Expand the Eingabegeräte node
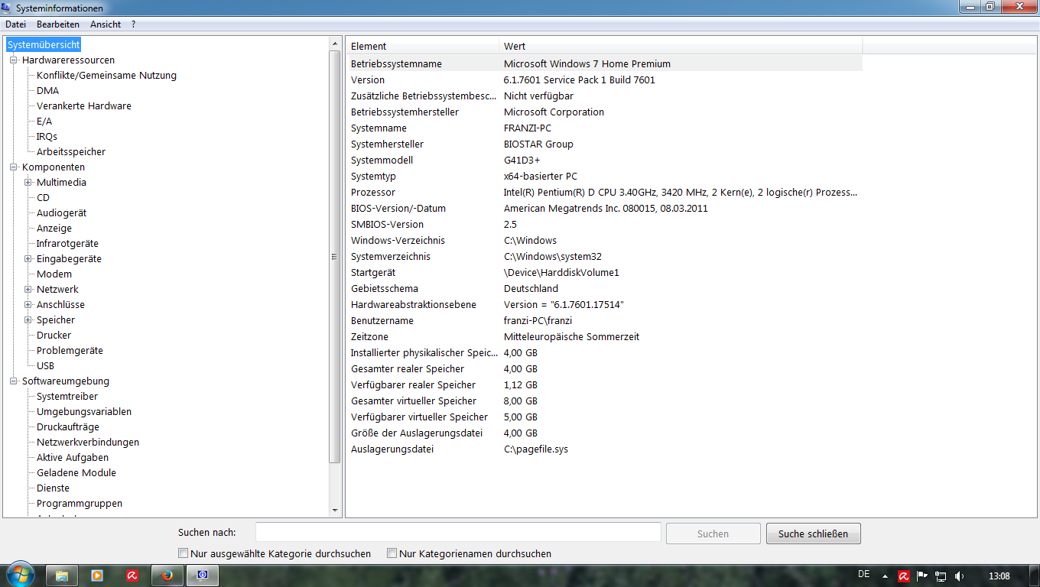Viewport: 1040px width, 587px height. click(x=28, y=258)
